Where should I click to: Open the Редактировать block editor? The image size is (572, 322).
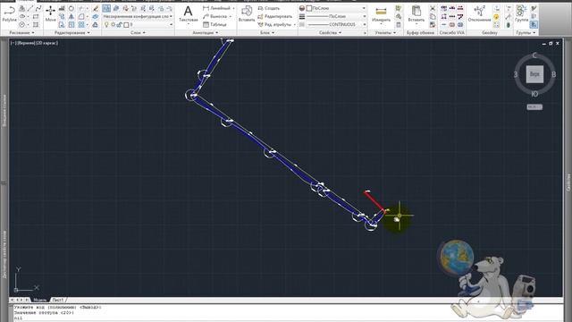click(x=274, y=16)
